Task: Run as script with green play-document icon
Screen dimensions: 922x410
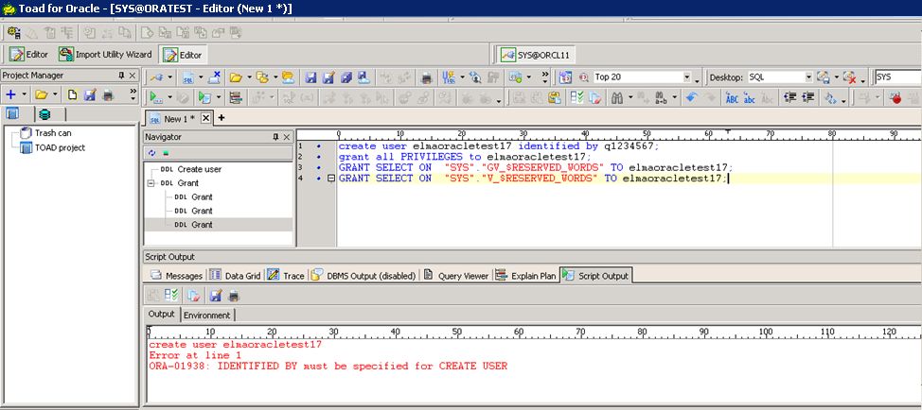Action: point(204,98)
